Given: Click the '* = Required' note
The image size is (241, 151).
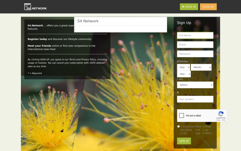Looking at the screenshot, I should click(35, 73).
